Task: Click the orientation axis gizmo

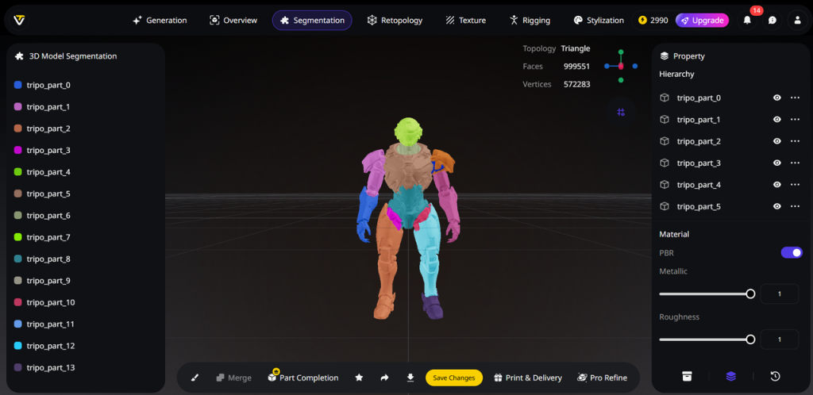Action: click(x=621, y=67)
